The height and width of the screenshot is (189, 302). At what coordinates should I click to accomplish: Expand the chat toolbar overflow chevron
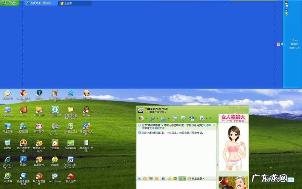[210, 118]
